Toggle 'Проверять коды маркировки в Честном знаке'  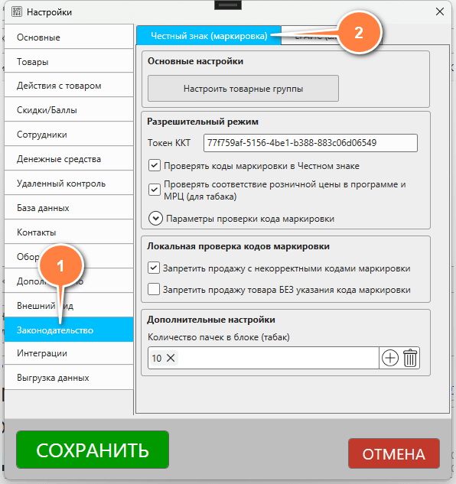tap(154, 165)
